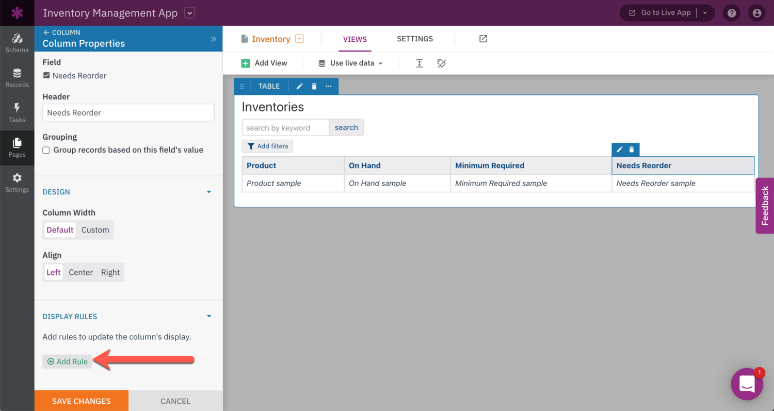Enable grouping records by this field's value

46,150
